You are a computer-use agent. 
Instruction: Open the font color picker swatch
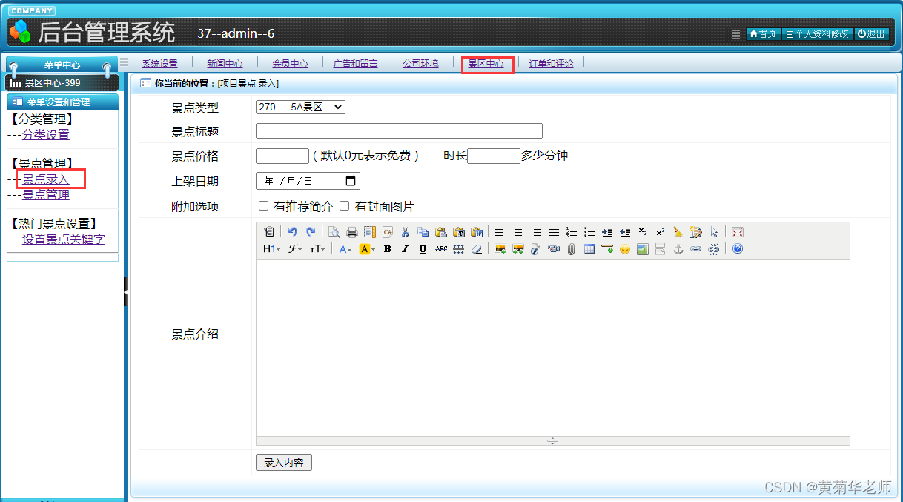(x=342, y=248)
